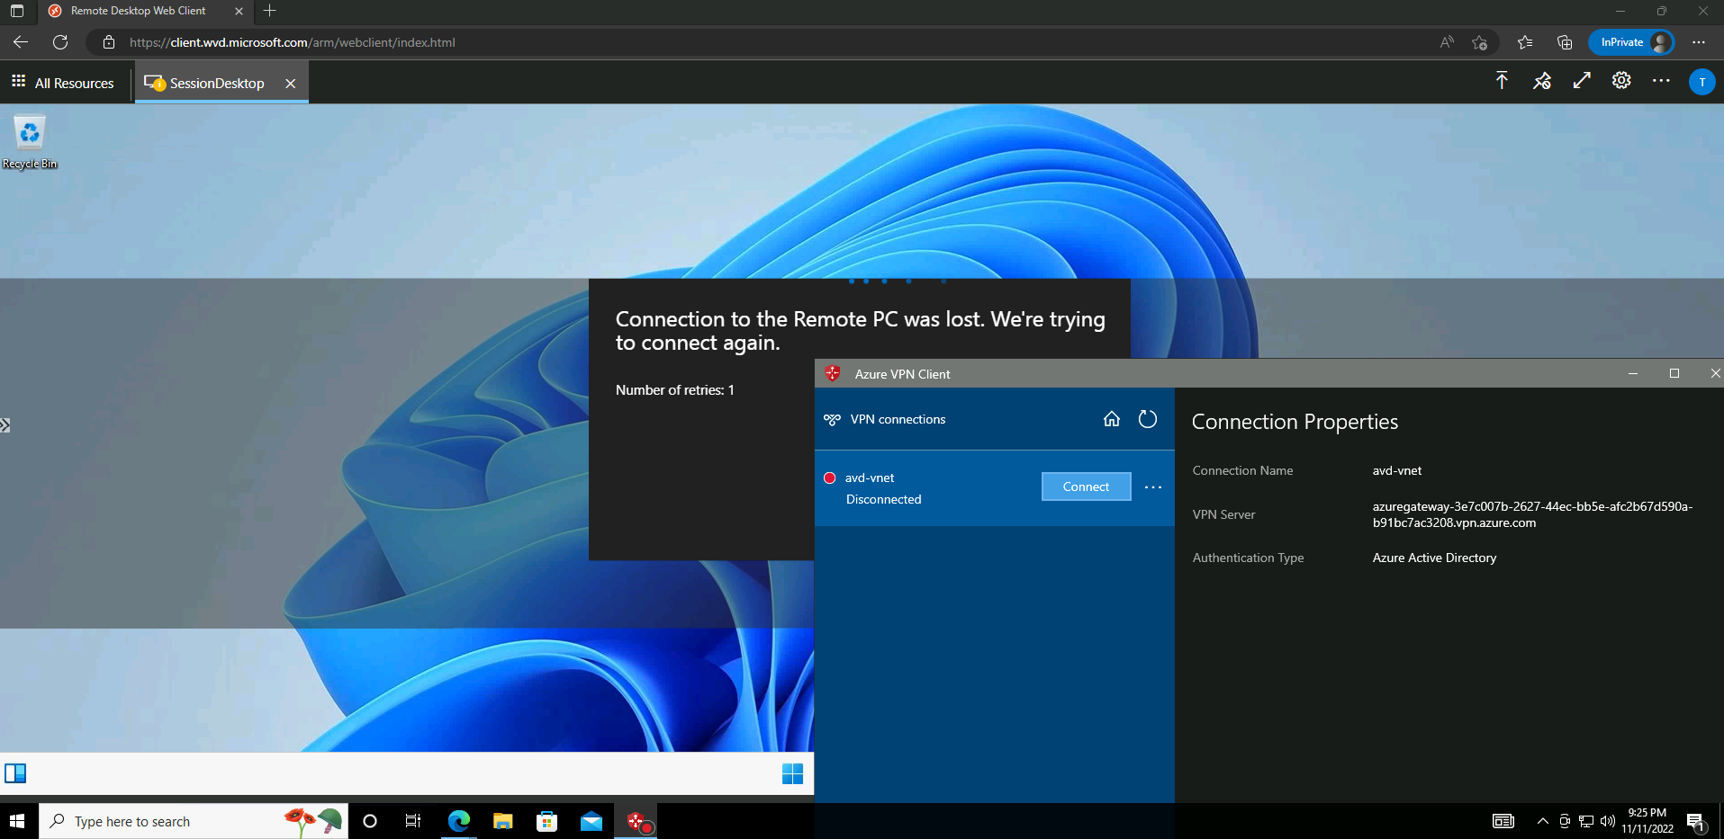Screen dimensions: 1724x839
Task: Open browser read aloud icon
Action: point(1447,42)
